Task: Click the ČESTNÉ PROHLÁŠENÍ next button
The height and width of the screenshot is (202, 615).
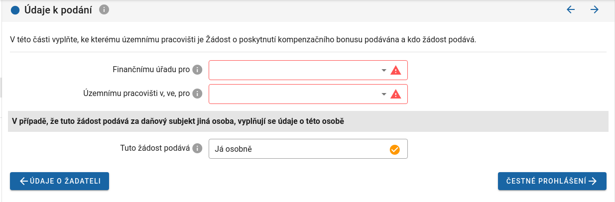Action: coord(552,181)
